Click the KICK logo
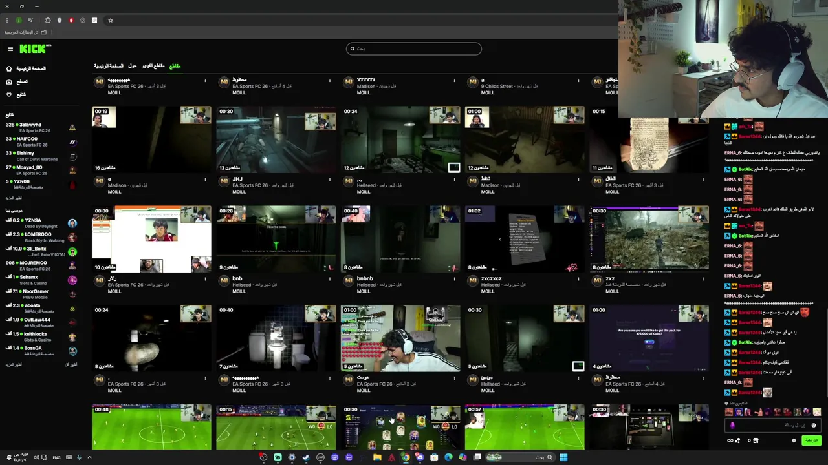 [34, 48]
